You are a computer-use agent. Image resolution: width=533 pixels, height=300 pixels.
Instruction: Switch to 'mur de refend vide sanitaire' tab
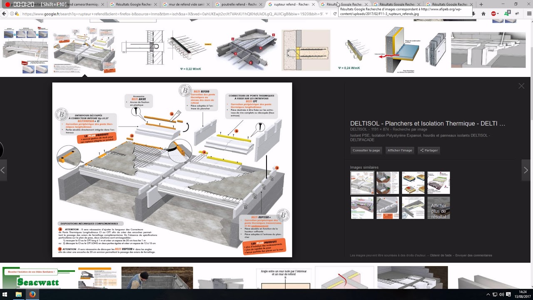click(x=186, y=4)
